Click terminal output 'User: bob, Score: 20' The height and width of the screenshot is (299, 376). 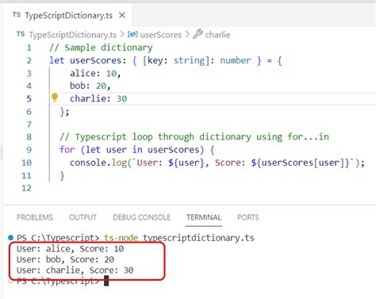click(x=65, y=259)
